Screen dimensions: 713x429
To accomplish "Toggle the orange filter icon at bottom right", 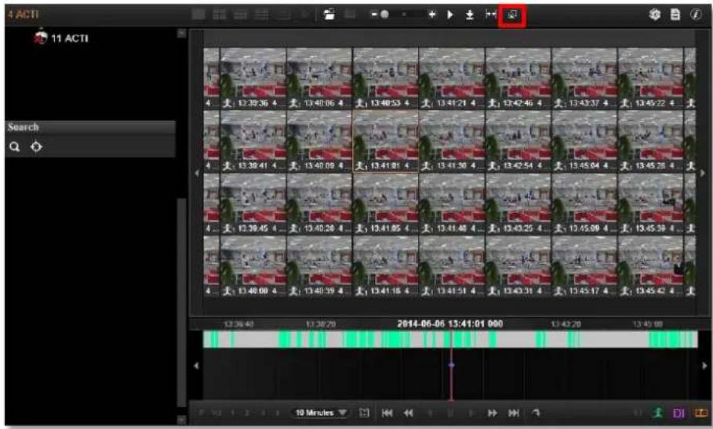I will (x=700, y=413).
